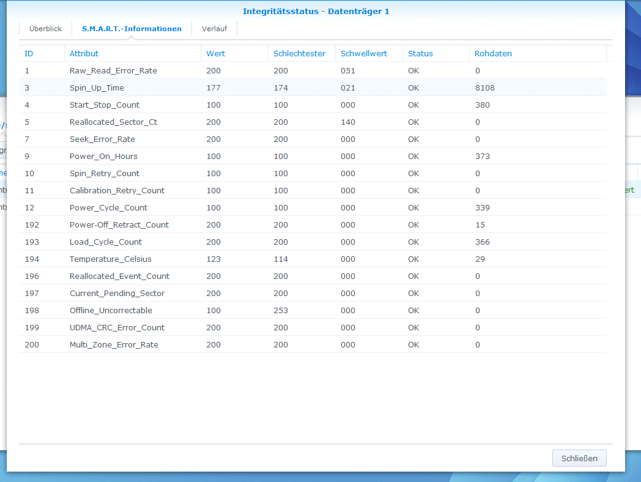Viewport: 641px width, 482px height.
Task: Click the Offline_Uncorrectable attribute
Action: pyautogui.click(x=111, y=311)
